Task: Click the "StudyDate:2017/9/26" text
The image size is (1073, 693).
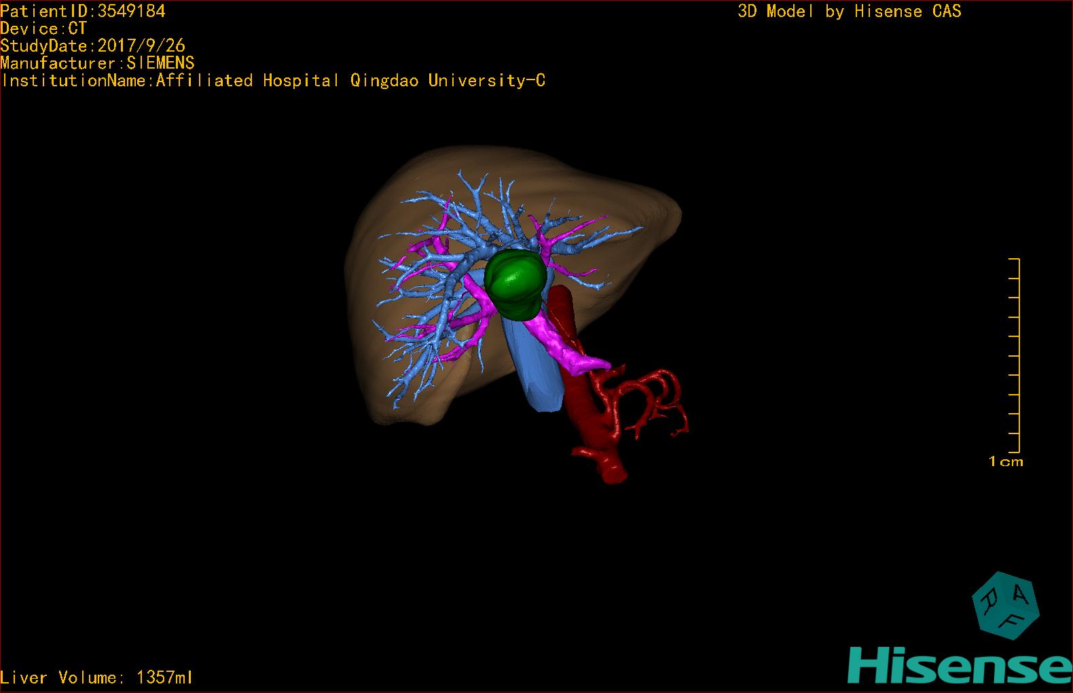Action: [x=92, y=46]
